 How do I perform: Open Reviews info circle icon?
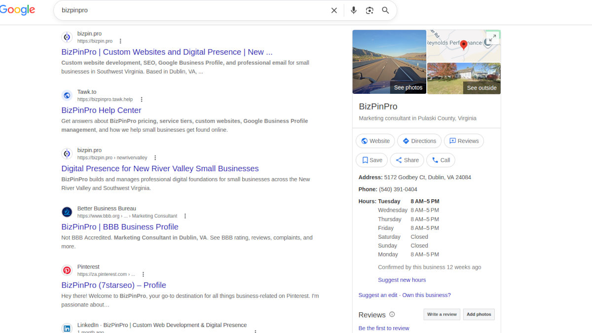[x=392, y=314]
